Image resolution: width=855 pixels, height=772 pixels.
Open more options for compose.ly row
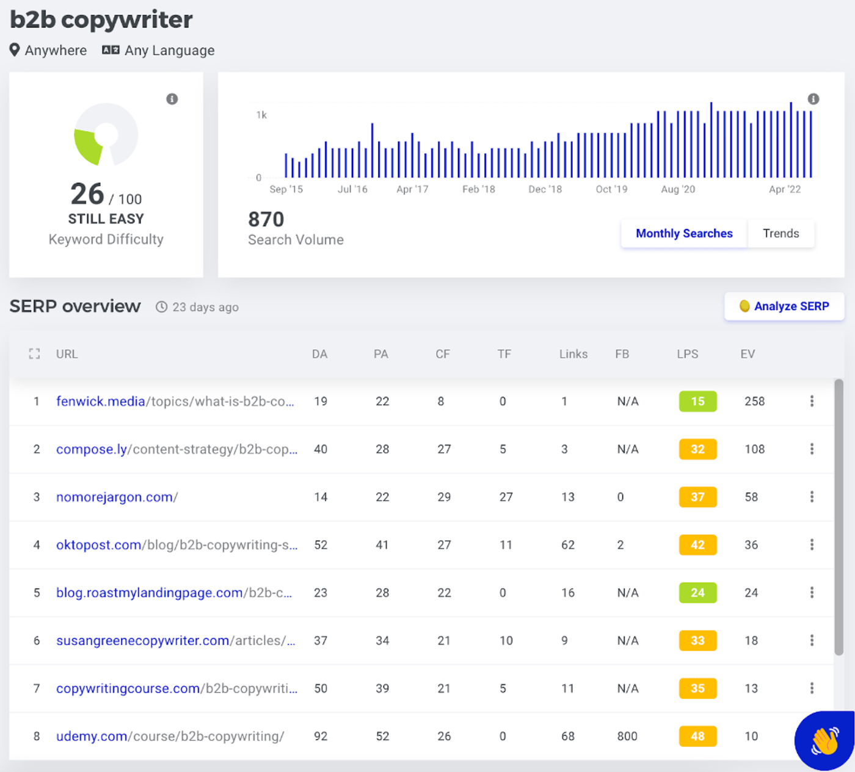[812, 449]
